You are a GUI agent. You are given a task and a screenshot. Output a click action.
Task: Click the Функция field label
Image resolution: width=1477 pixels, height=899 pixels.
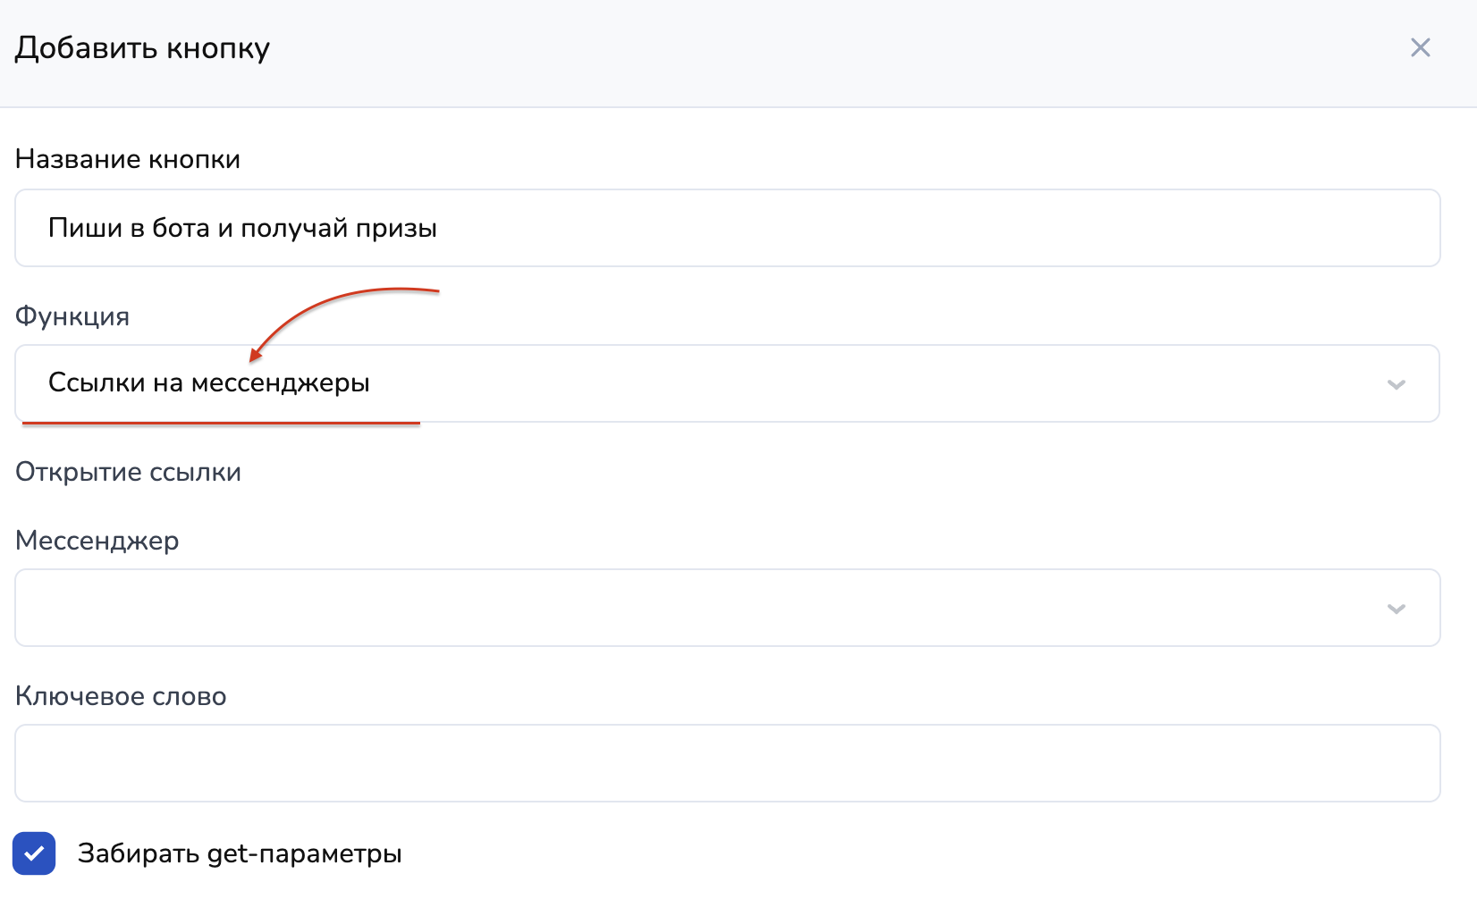72,316
